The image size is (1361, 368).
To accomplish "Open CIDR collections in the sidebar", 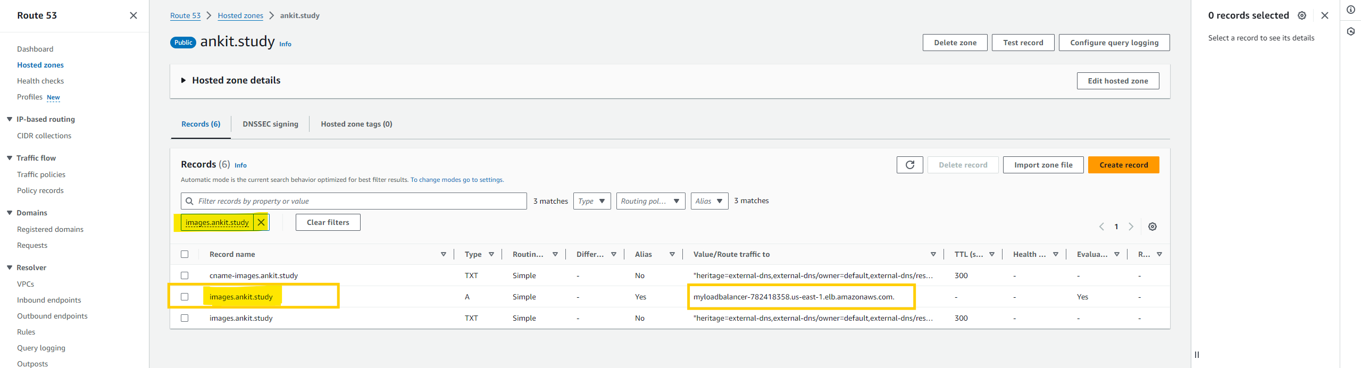I will coord(44,136).
